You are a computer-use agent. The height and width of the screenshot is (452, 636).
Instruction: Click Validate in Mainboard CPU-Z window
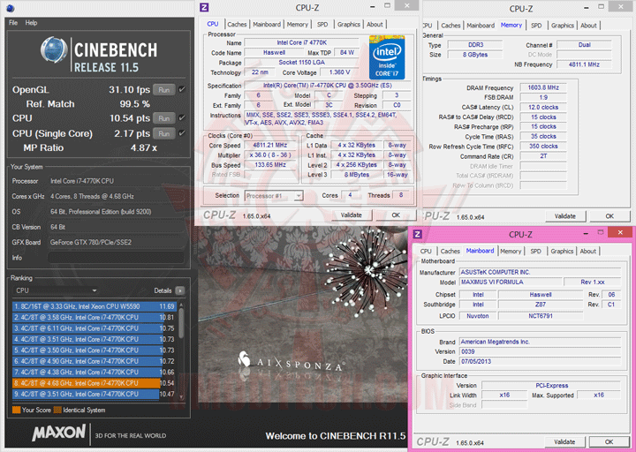pos(564,442)
